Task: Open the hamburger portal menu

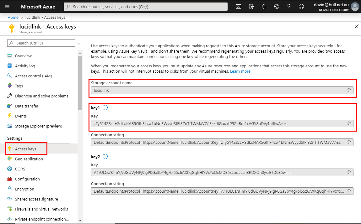Action: tap(7, 7)
